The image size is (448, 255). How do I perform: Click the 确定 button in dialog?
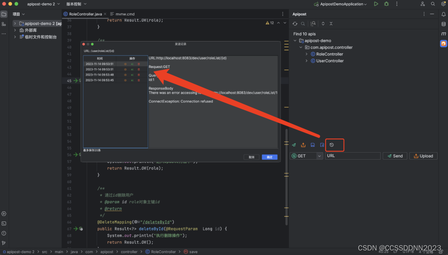pyautogui.click(x=270, y=157)
